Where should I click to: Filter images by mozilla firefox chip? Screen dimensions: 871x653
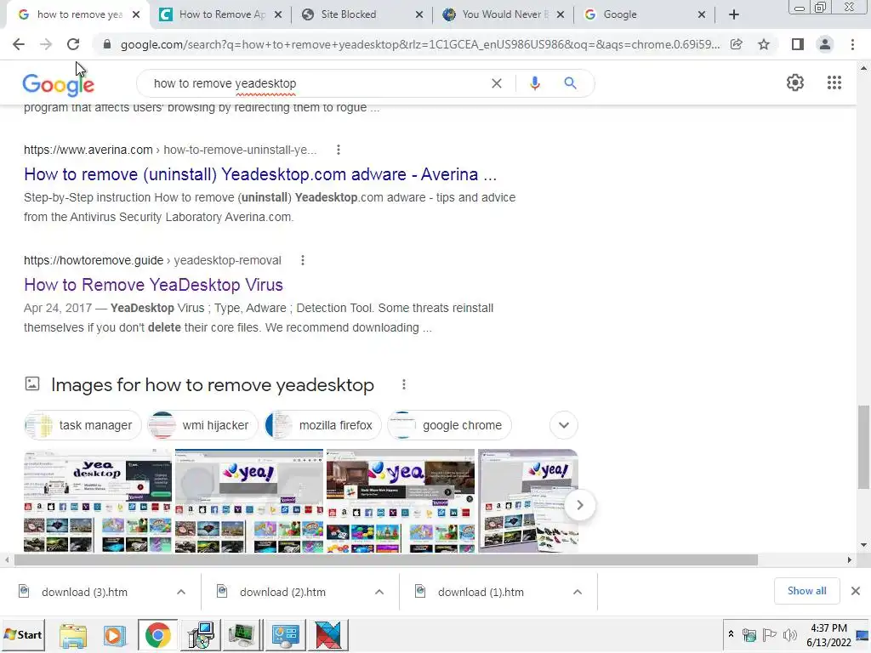322,425
